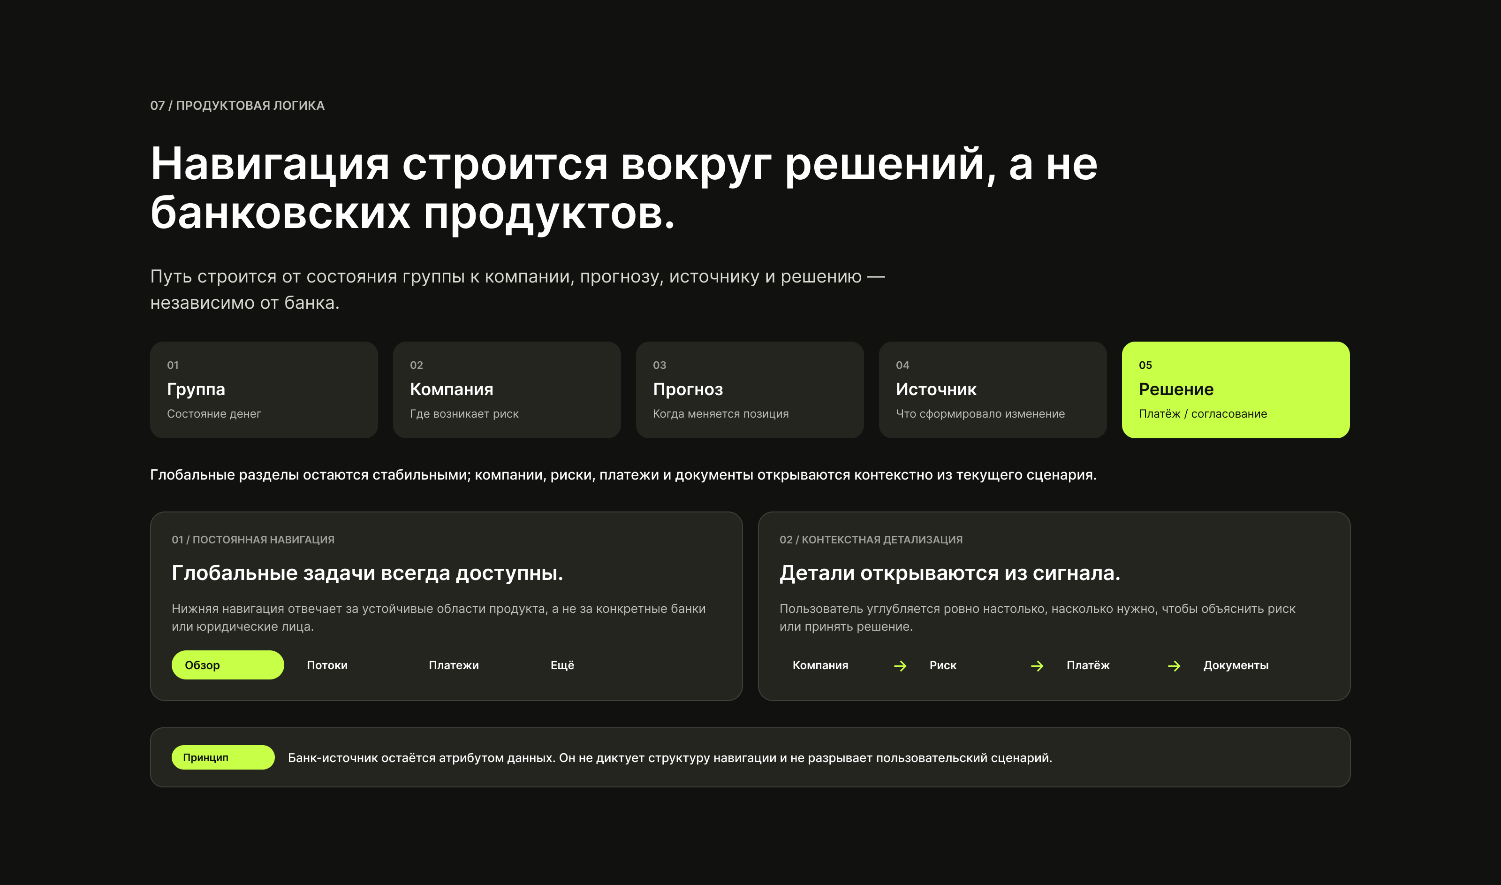Switch to the Потоки tab

(x=327, y=665)
